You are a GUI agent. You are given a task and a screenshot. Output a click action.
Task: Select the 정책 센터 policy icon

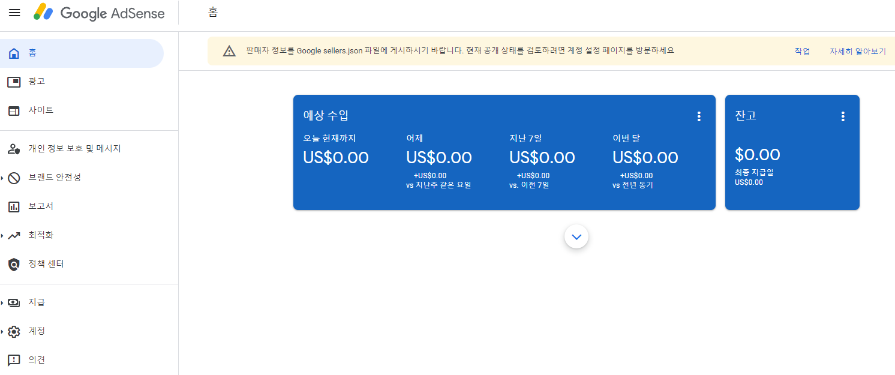pyautogui.click(x=14, y=264)
